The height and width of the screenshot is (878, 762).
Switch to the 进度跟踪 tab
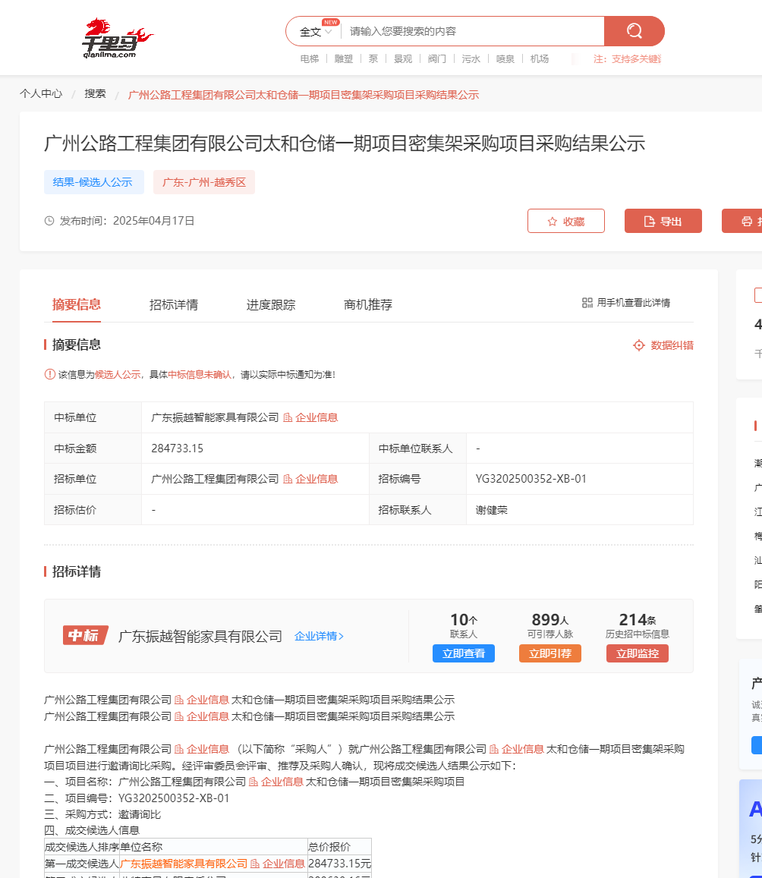[271, 304]
